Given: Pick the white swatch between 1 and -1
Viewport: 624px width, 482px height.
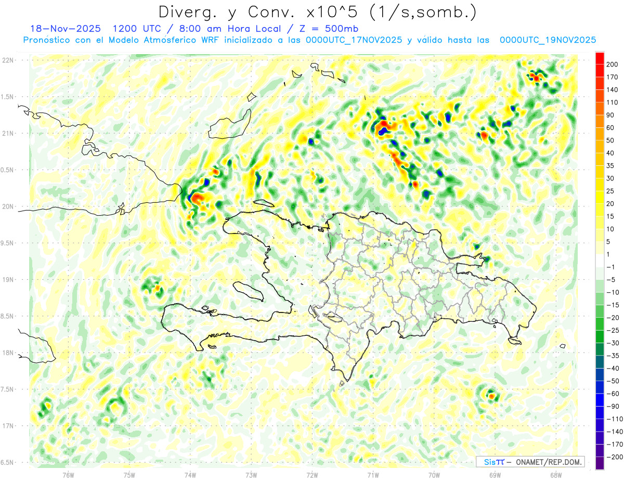Looking at the screenshot, I should click(600, 261).
